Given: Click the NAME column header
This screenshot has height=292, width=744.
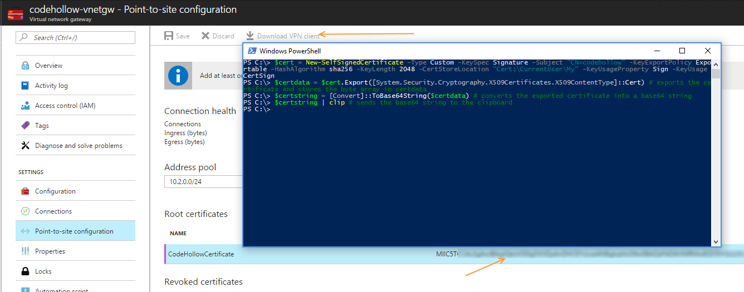Looking at the screenshot, I should click(178, 234).
